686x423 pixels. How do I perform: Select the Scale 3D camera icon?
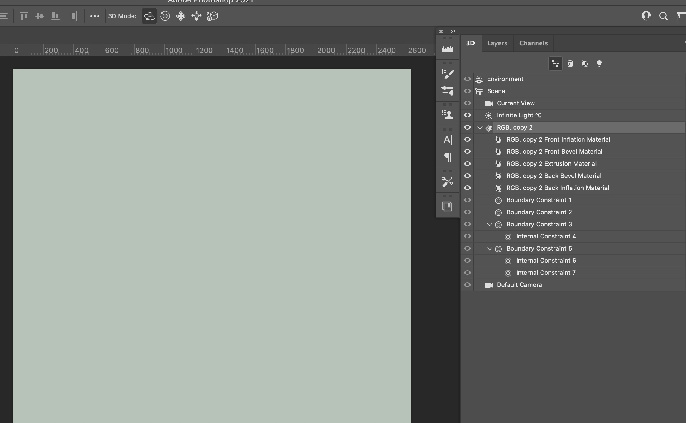point(212,16)
